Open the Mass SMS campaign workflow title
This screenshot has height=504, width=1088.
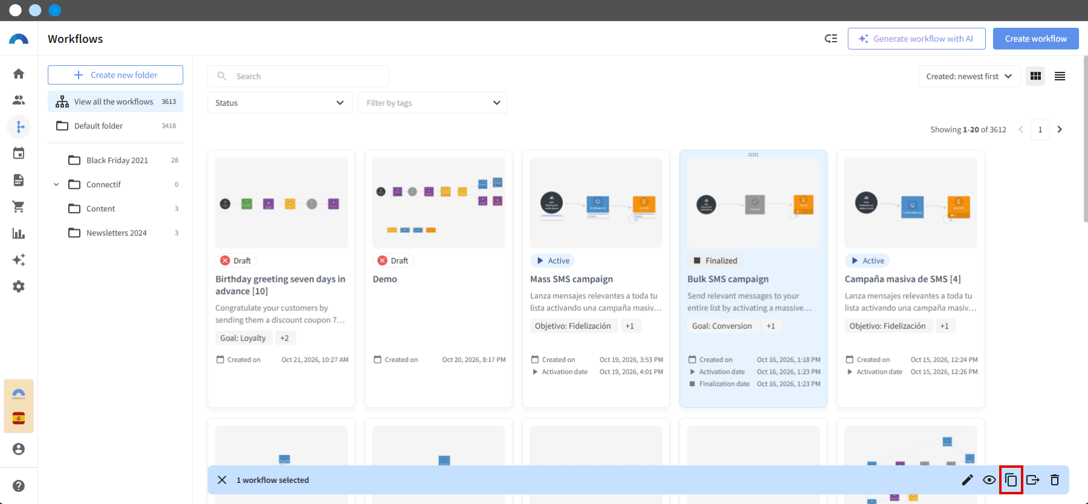coord(572,279)
